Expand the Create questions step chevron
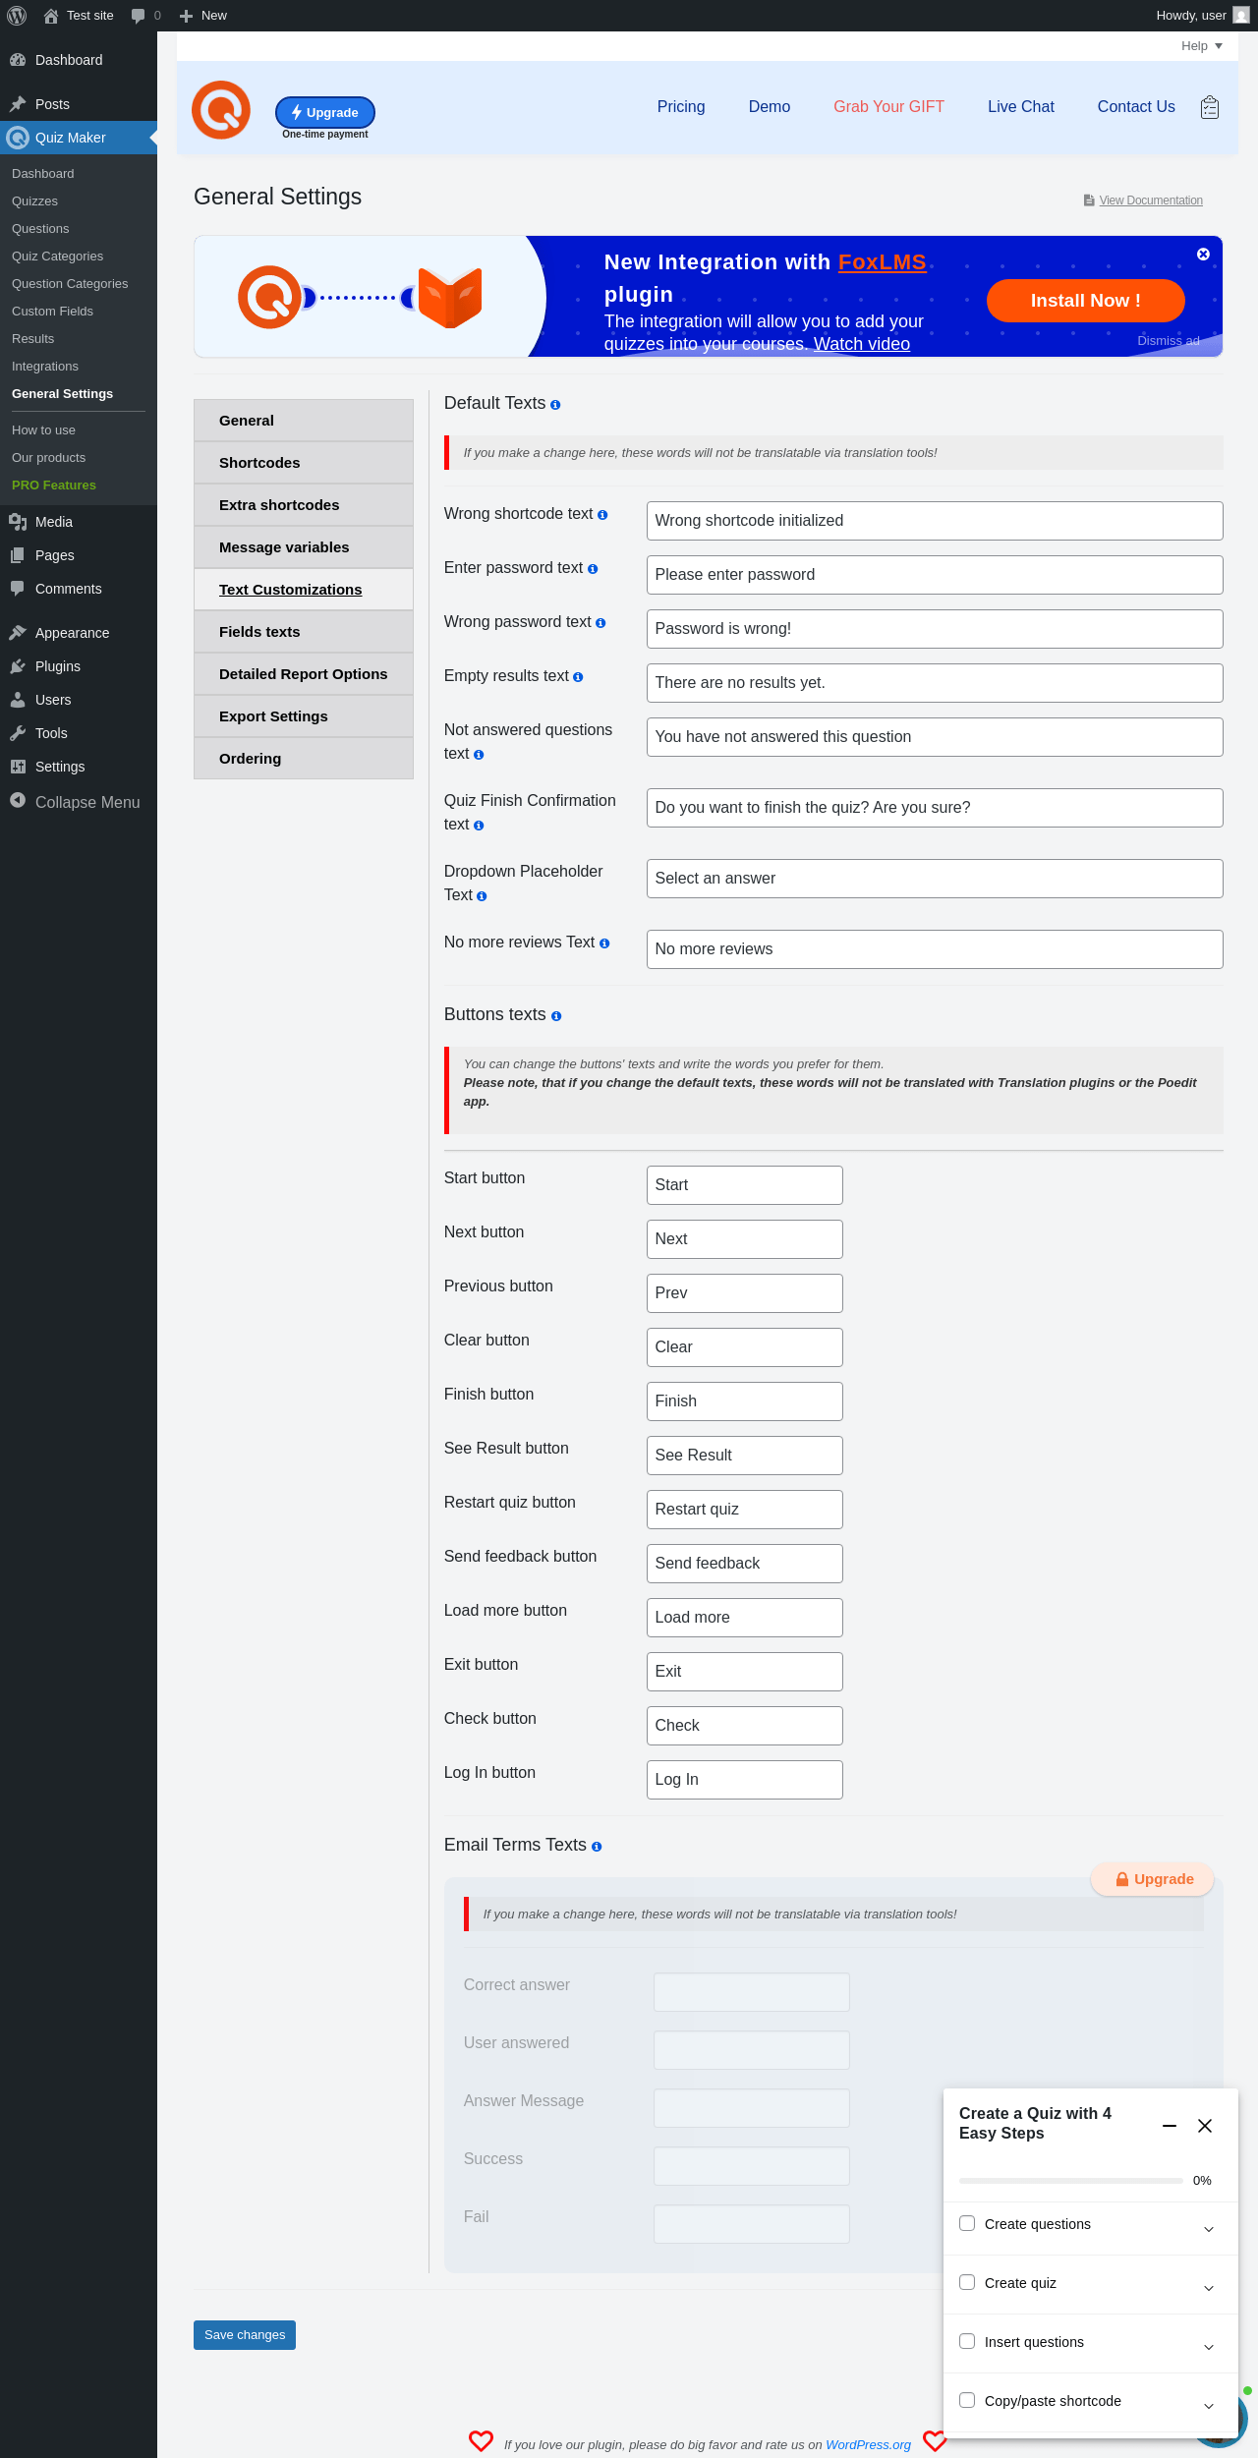Image resolution: width=1258 pixels, height=2458 pixels. (x=1209, y=2229)
